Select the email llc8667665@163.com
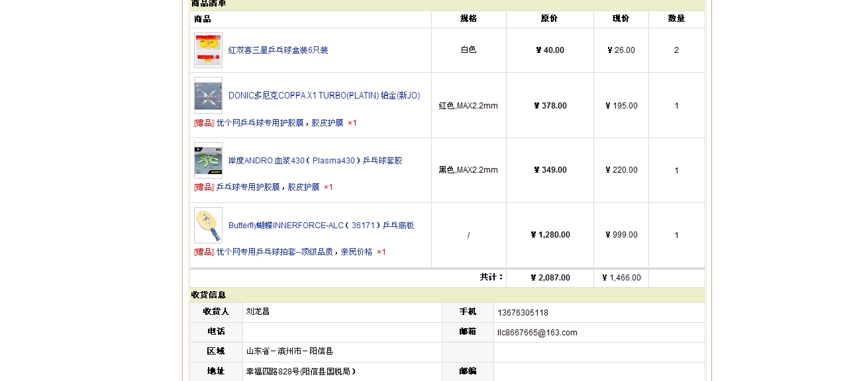The height and width of the screenshot is (381, 855). (537, 333)
